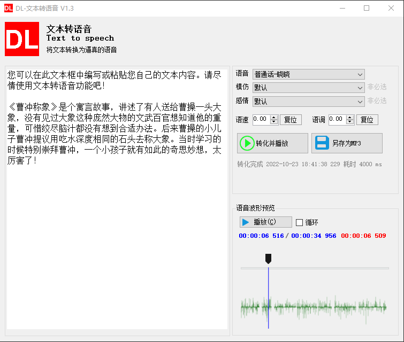Click the word 《曹冲称象》 in the text
Viewport: 404px width, 342px height.
33,107
